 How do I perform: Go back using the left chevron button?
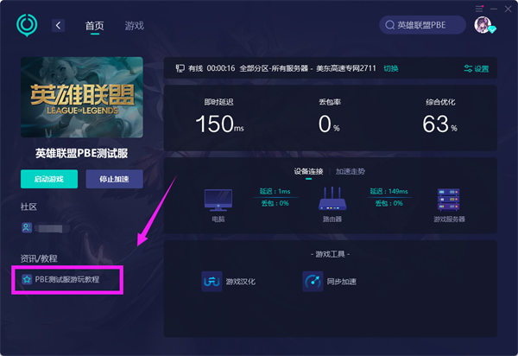coord(58,25)
